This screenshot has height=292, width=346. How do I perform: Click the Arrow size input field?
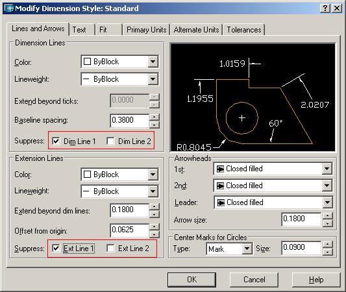(301, 219)
